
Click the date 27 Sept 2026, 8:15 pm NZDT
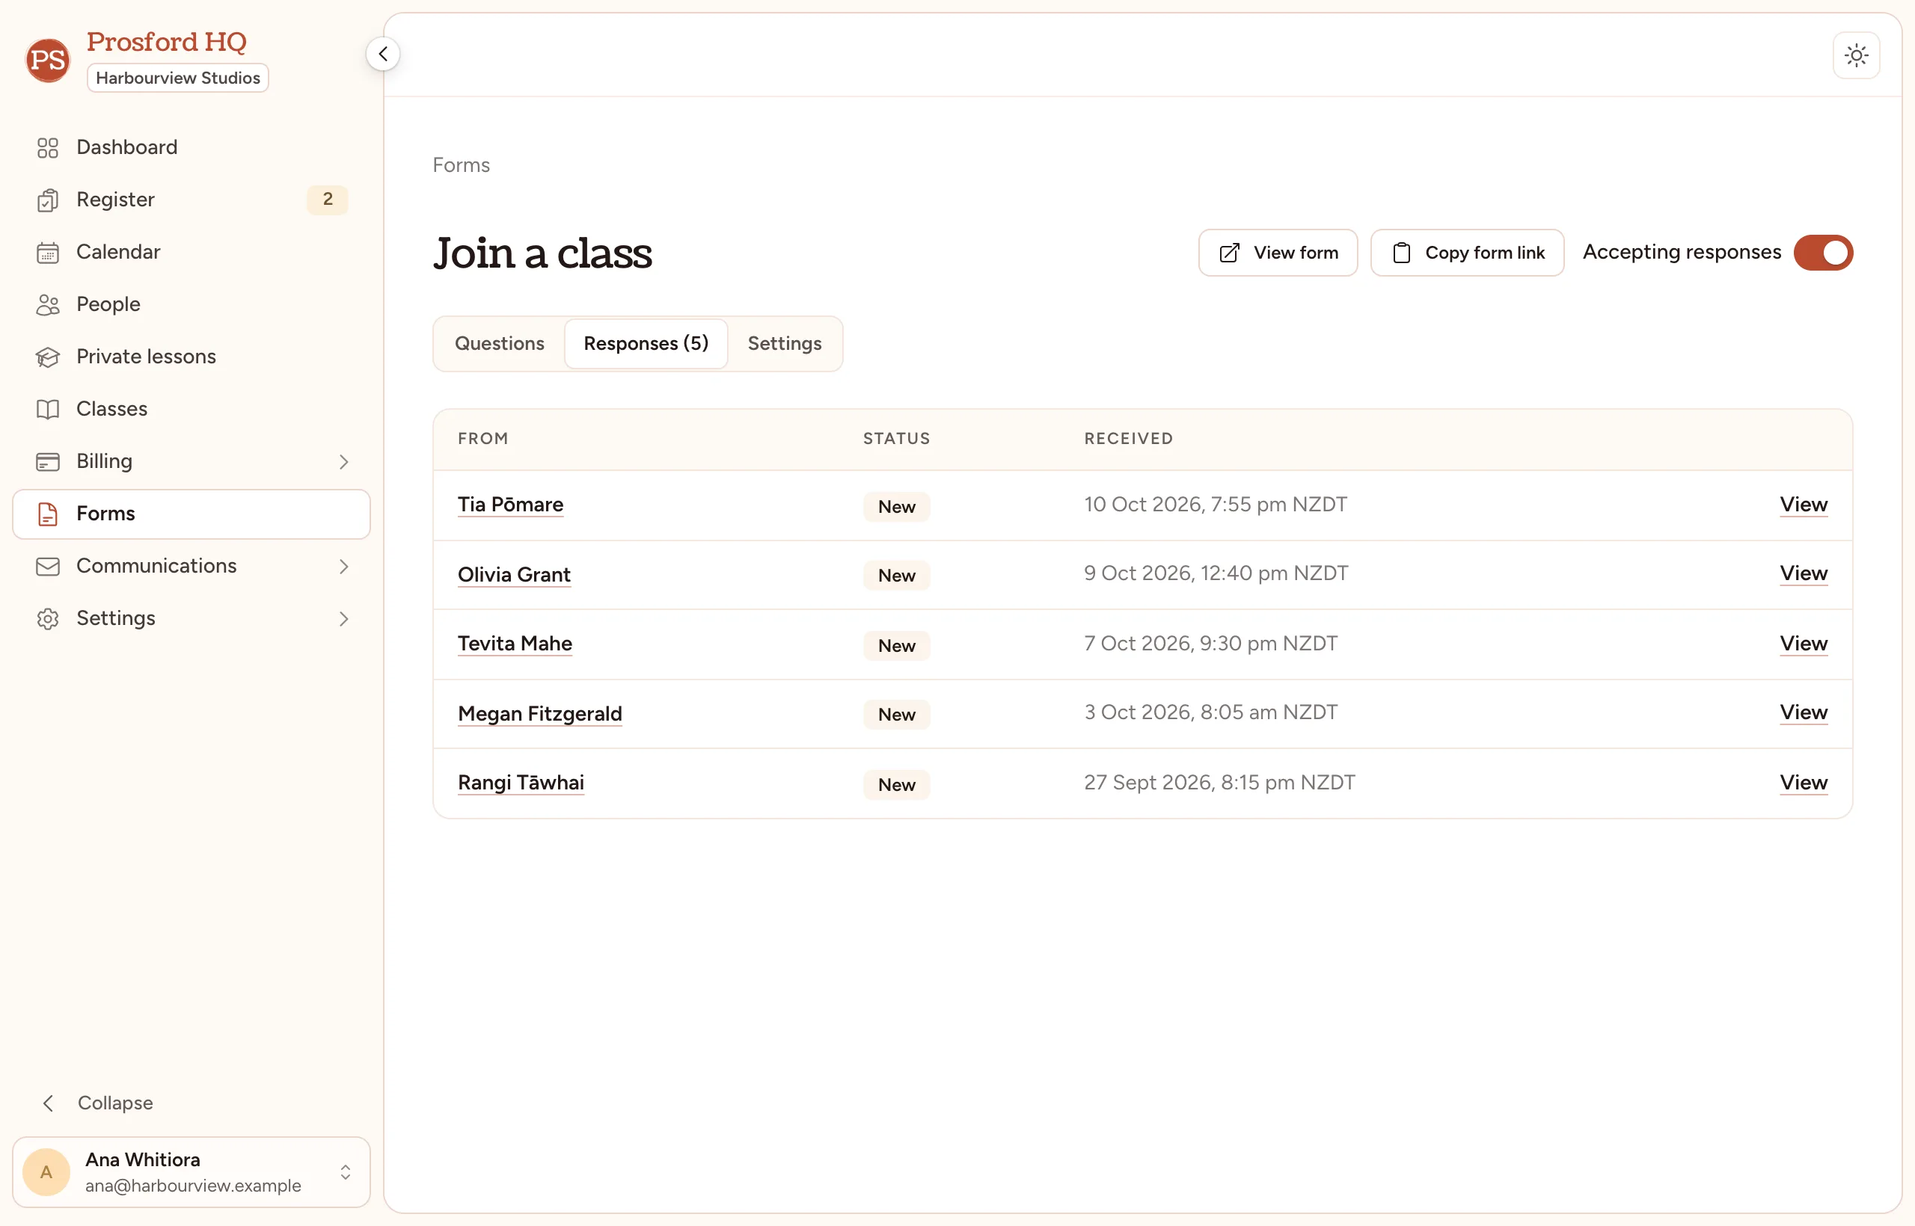click(x=1219, y=783)
